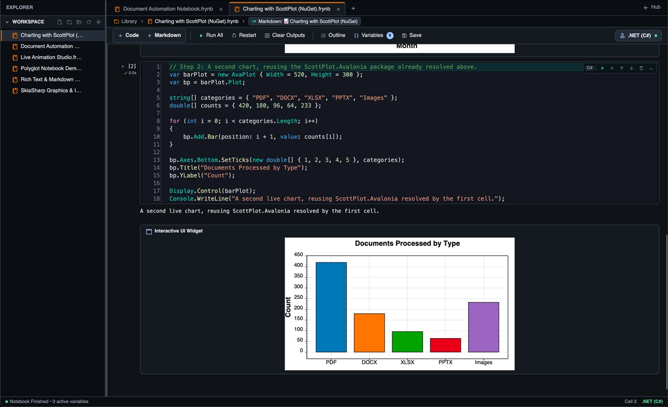Image resolution: width=668 pixels, height=407 pixels.
Task: Click the orange DOCX bar in the chart
Action: [369, 333]
